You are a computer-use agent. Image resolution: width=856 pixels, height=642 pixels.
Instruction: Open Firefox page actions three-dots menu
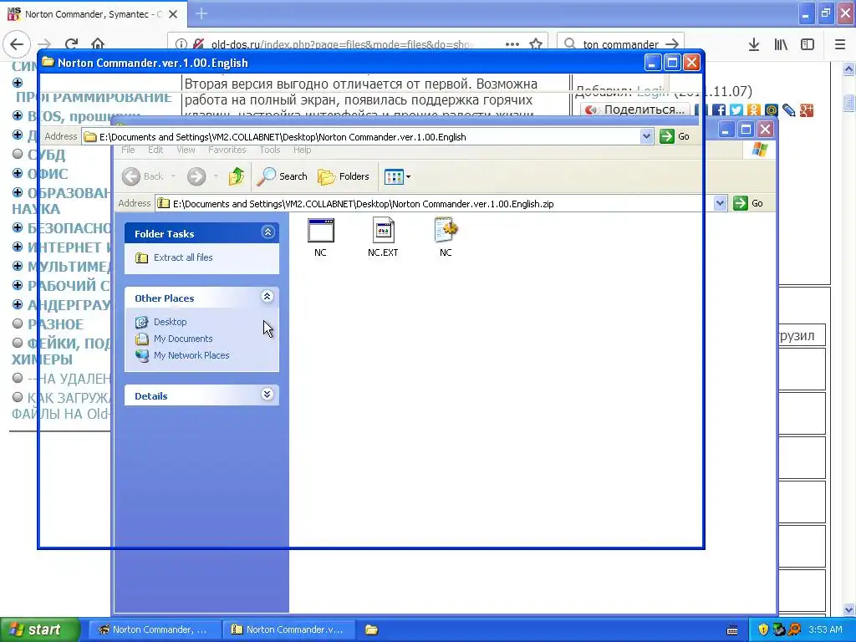pyautogui.click(x=512, y=43)
